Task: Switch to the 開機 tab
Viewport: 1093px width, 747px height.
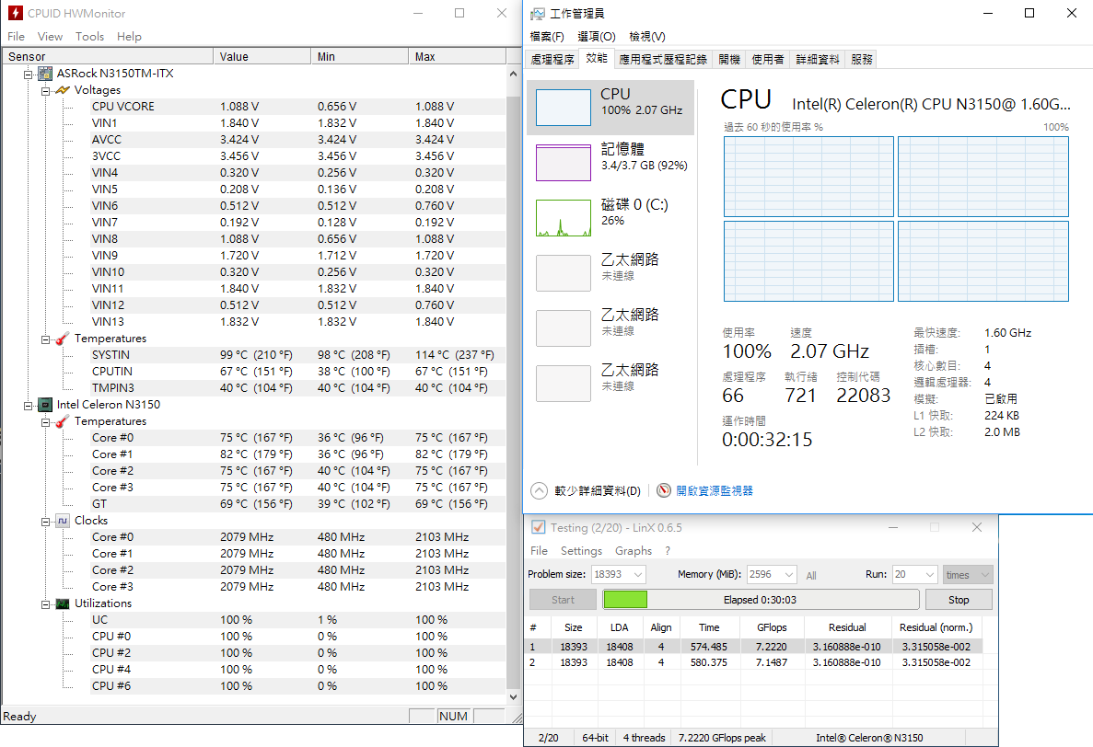Action: tap(729, 59)
